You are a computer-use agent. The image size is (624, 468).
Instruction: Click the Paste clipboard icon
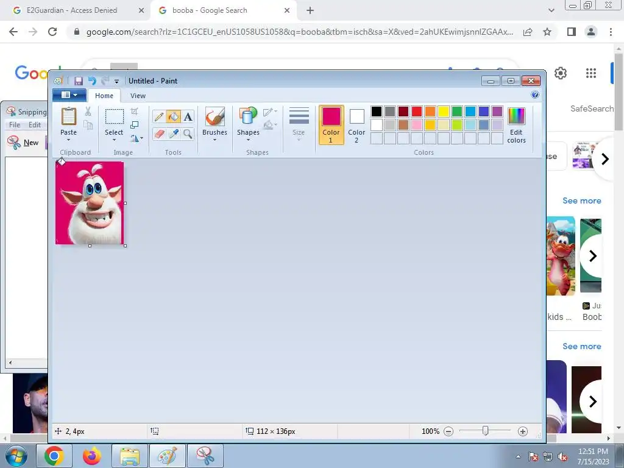tap(68, 116)
